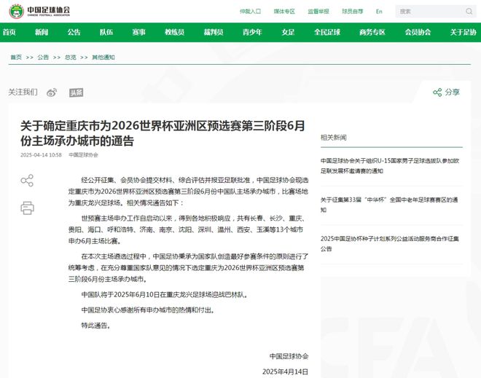Click the signature 中国足球协会 at article end
Viewport: 481px width, 378px height.
point(289,356)
